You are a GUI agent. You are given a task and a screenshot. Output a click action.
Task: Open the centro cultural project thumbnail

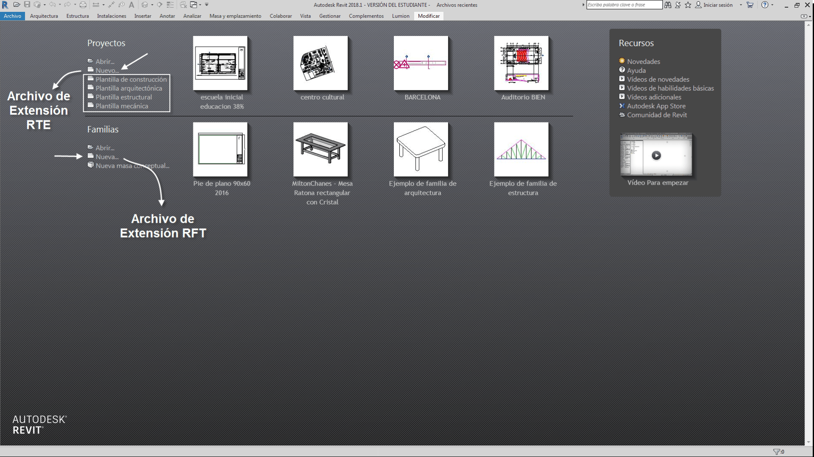(321, 63)
